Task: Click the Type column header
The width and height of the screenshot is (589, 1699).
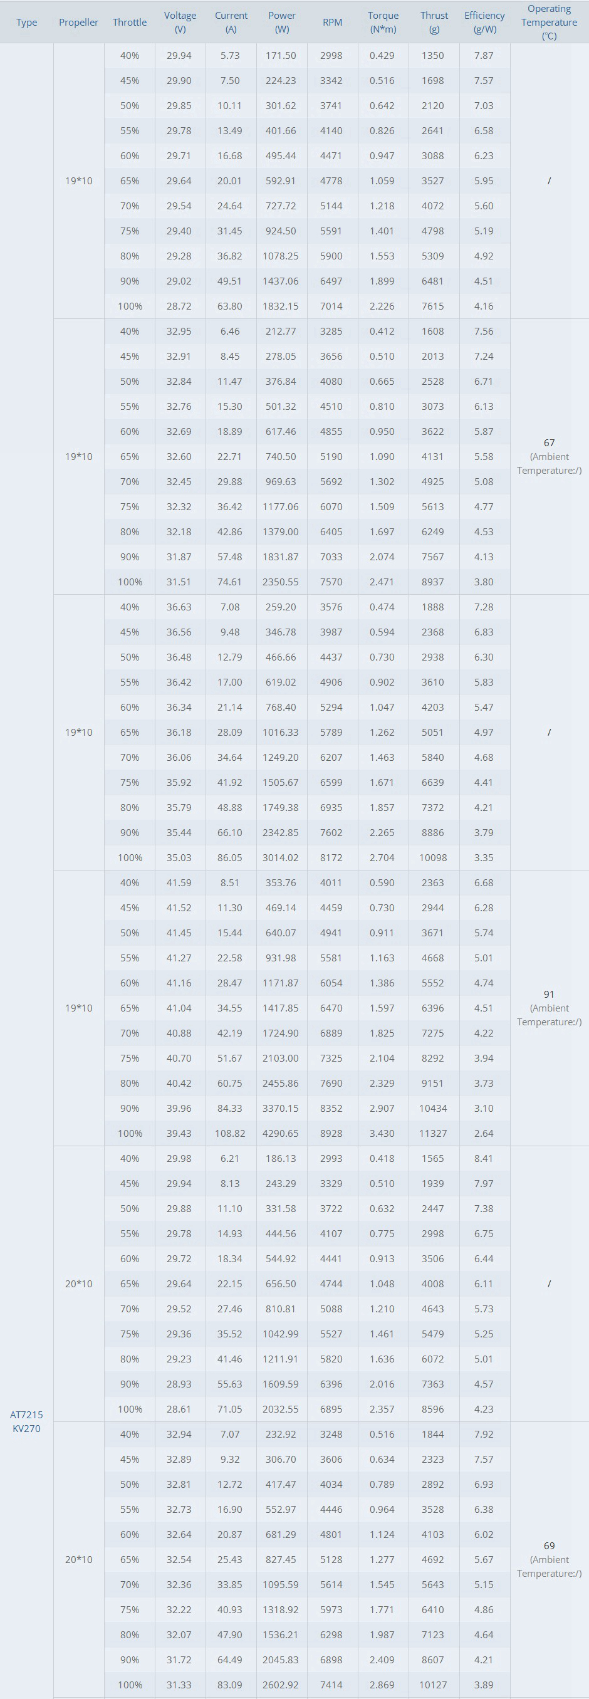Action: click(26, 23)
